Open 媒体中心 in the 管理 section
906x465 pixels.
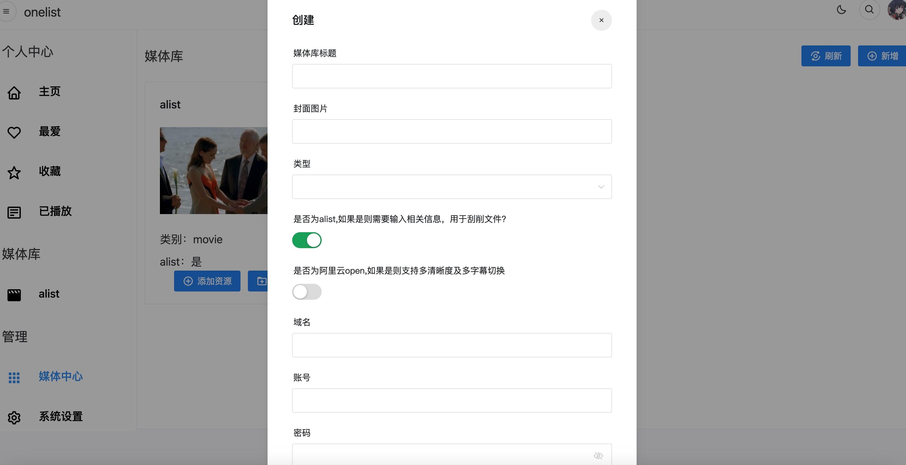pos(61,377)
